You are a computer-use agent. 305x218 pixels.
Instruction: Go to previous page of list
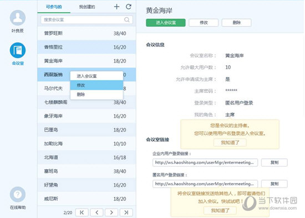[96, 212]
